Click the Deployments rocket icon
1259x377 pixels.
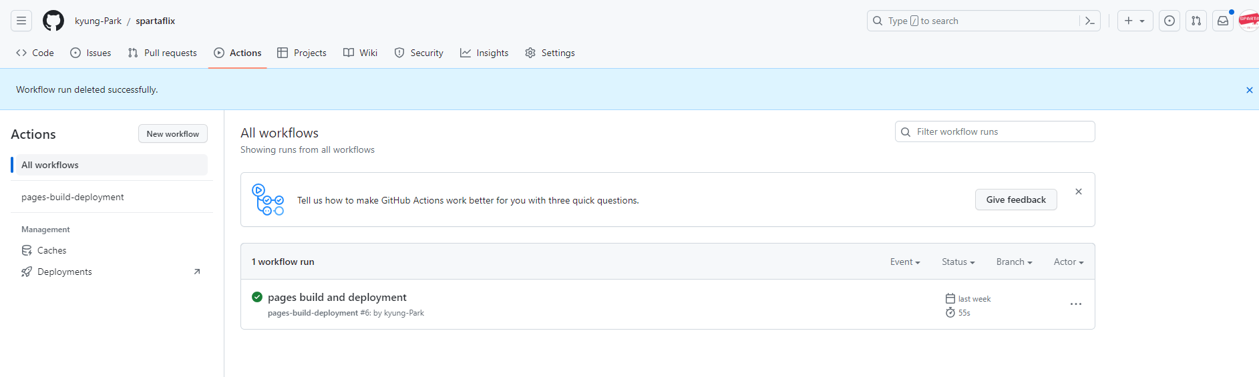click(27, 272)
